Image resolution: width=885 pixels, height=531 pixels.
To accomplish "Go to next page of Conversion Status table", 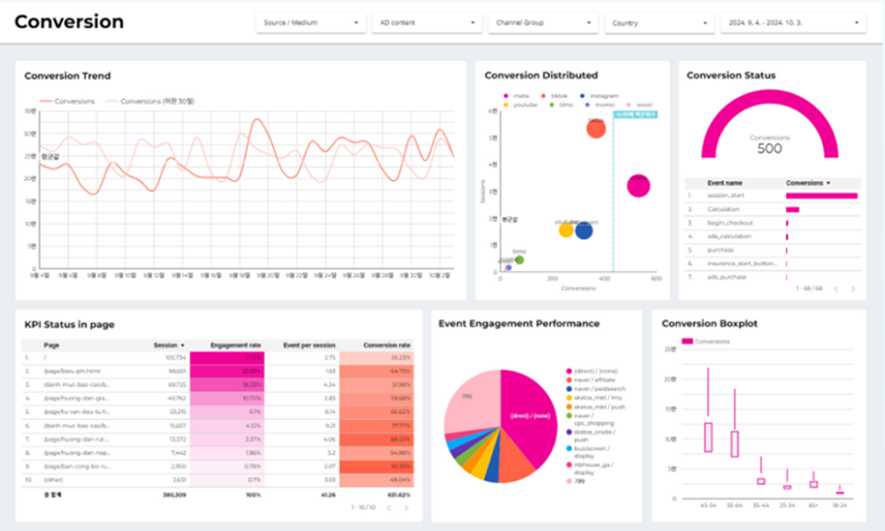I will pyautogui.click(x=853, y=289).
